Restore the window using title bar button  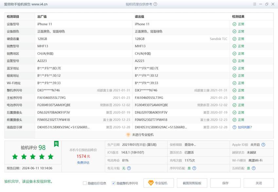coord(267,4)
